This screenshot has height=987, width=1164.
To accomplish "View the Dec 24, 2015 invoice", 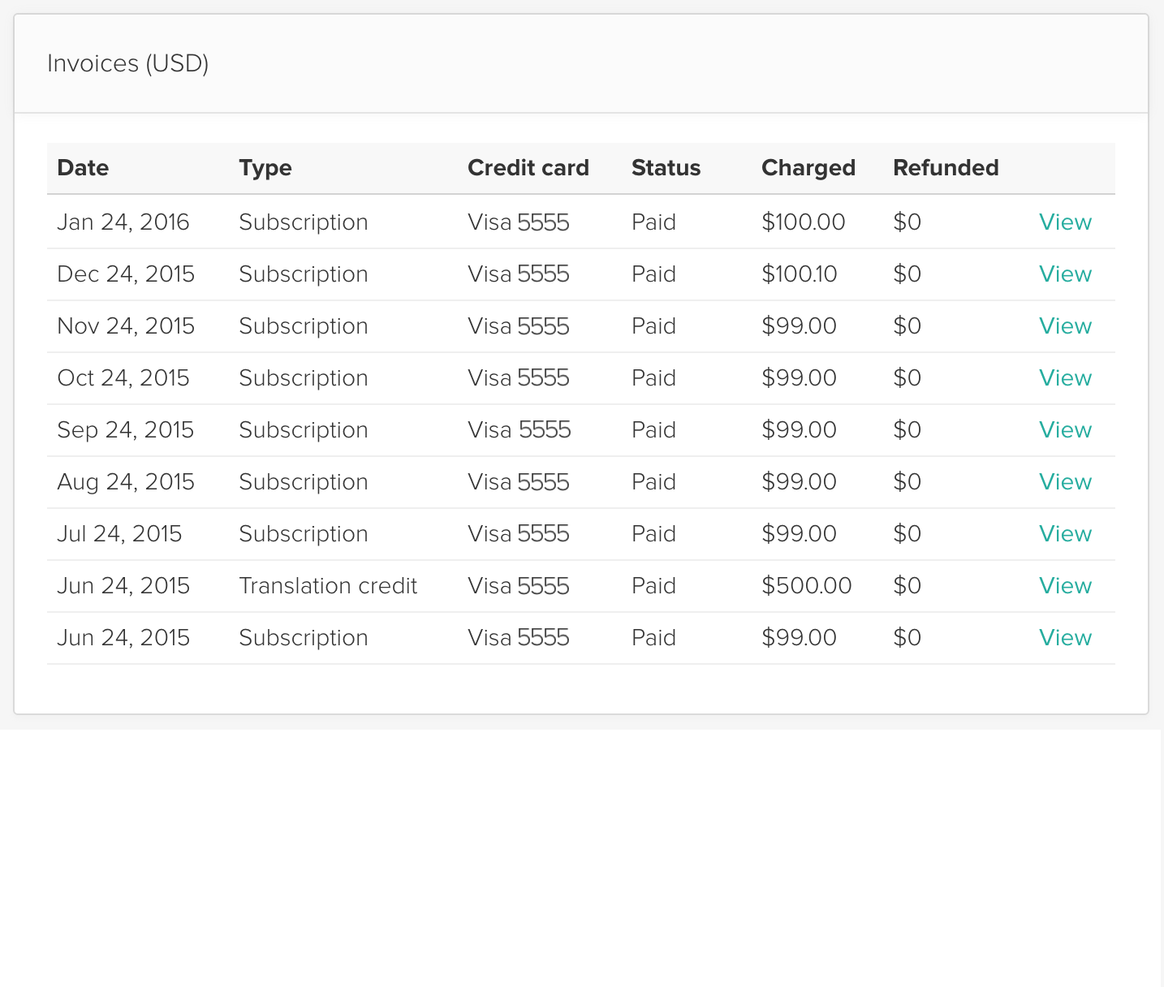I will [1064, 274].
